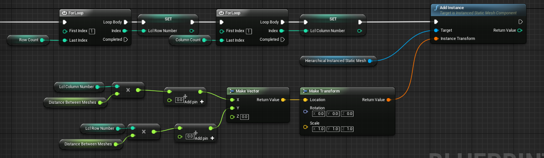This screenshot has height=158, width=544.
Task: Click the Rotation pin on Make Transform
Action: (305, 112)
